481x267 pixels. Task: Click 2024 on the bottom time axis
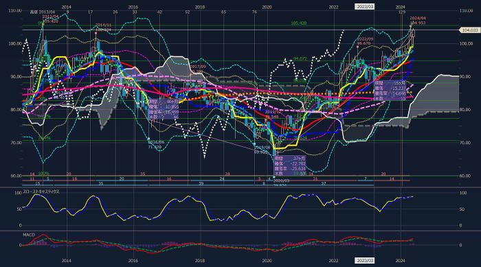point(400,261)
